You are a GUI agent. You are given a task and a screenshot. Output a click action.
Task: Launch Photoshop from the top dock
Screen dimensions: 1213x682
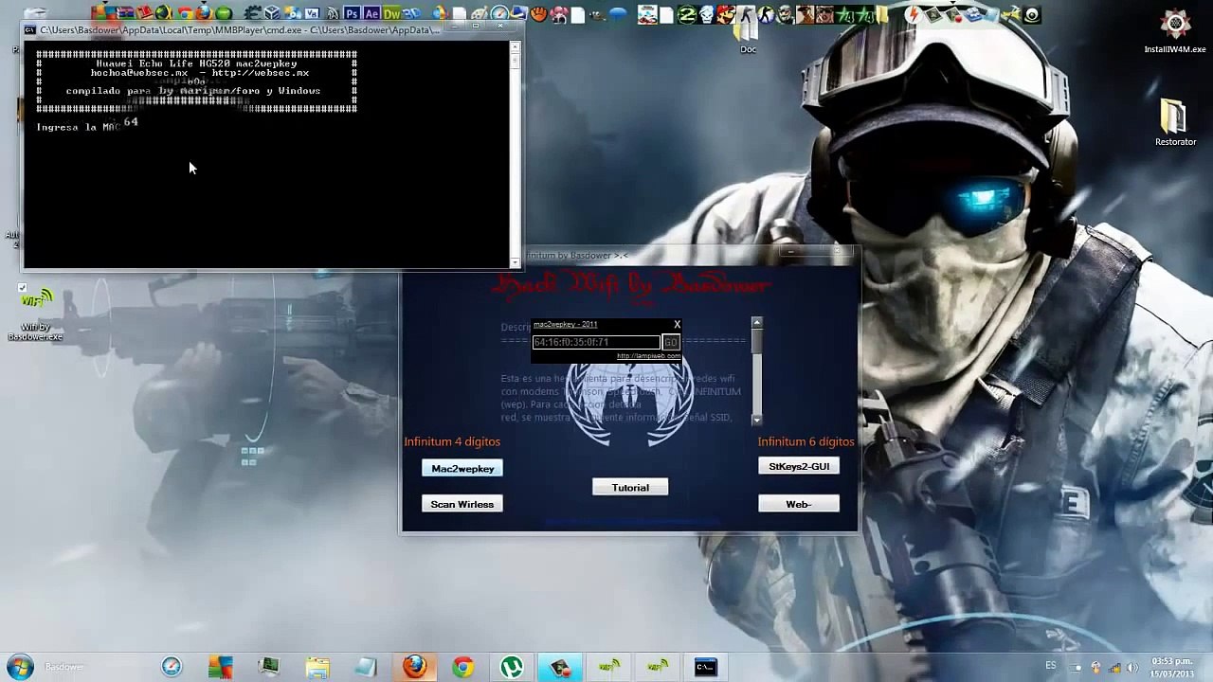[x=353, y=14]
